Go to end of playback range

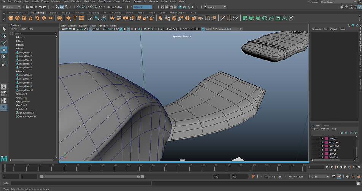coord(359,167)
